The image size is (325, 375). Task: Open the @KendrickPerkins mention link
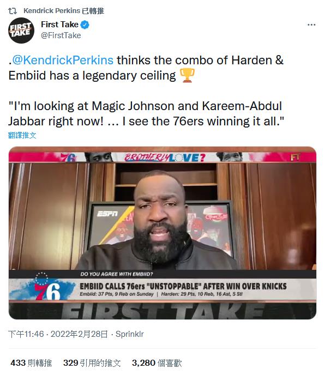(63, 61)
